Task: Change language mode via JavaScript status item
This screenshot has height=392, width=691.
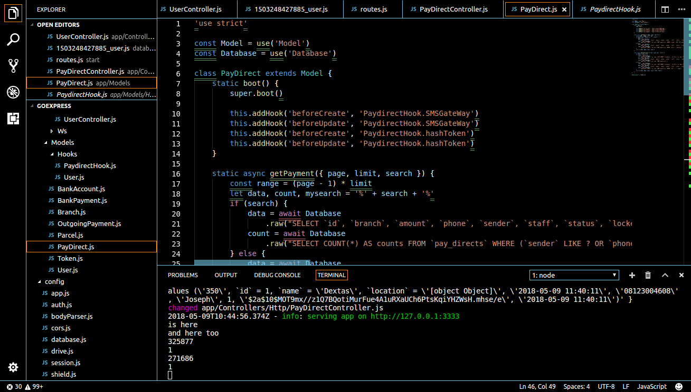Action: coord(651,387)
